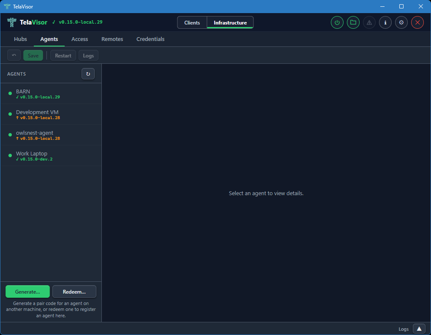Select the owlsnest-agent entry
Image resolution: width=431 pixels, height=335 pixels.
click(x=51, y=135)
